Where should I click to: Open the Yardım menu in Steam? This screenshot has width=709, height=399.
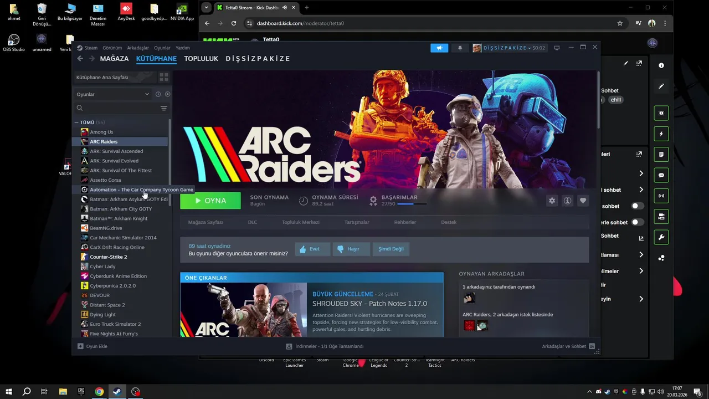pyautogui.click(x=183, y=48)
